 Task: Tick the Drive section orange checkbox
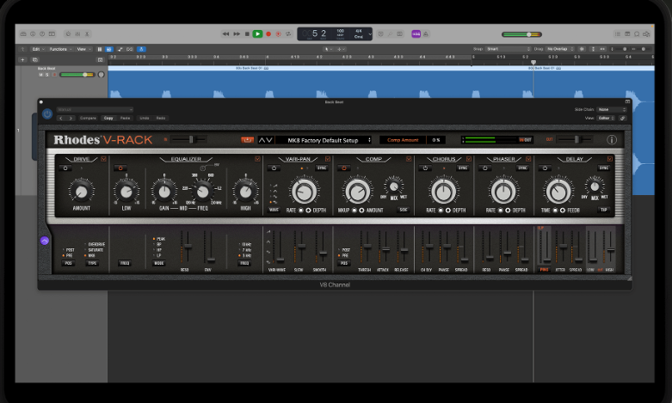103,159
